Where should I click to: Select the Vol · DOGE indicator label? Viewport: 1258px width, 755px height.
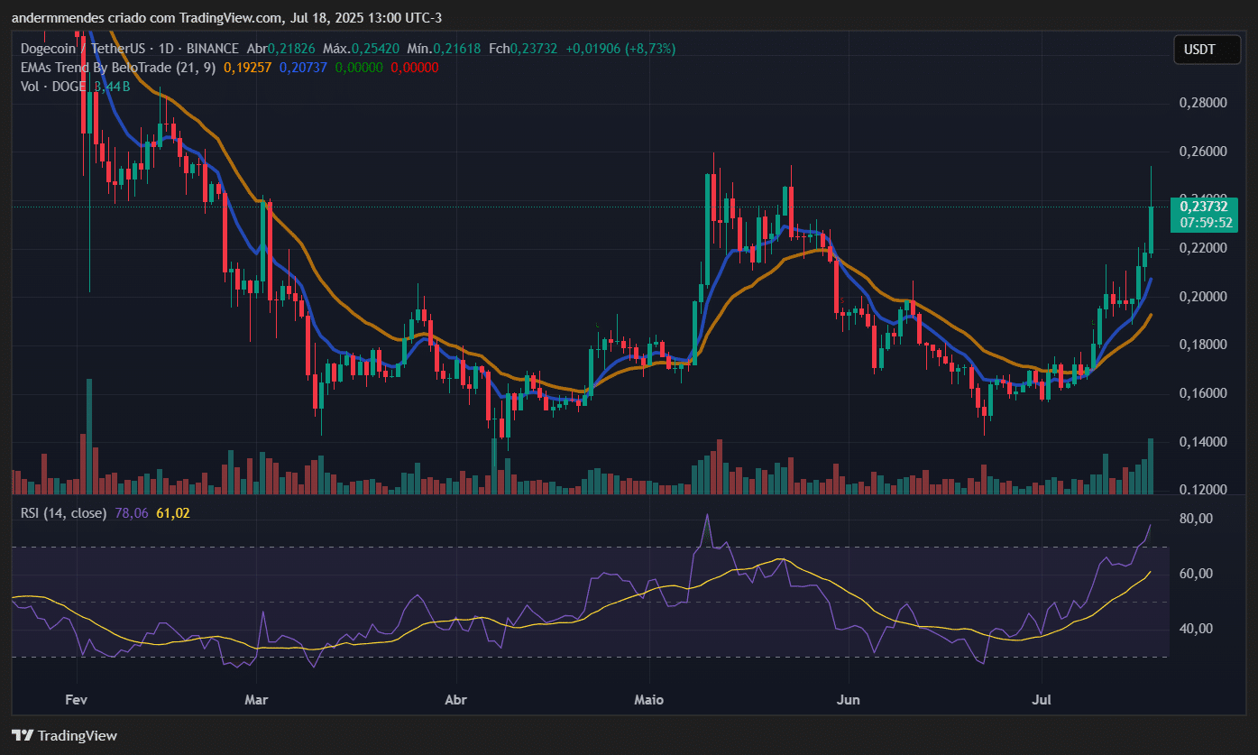[x=54, y=87]
